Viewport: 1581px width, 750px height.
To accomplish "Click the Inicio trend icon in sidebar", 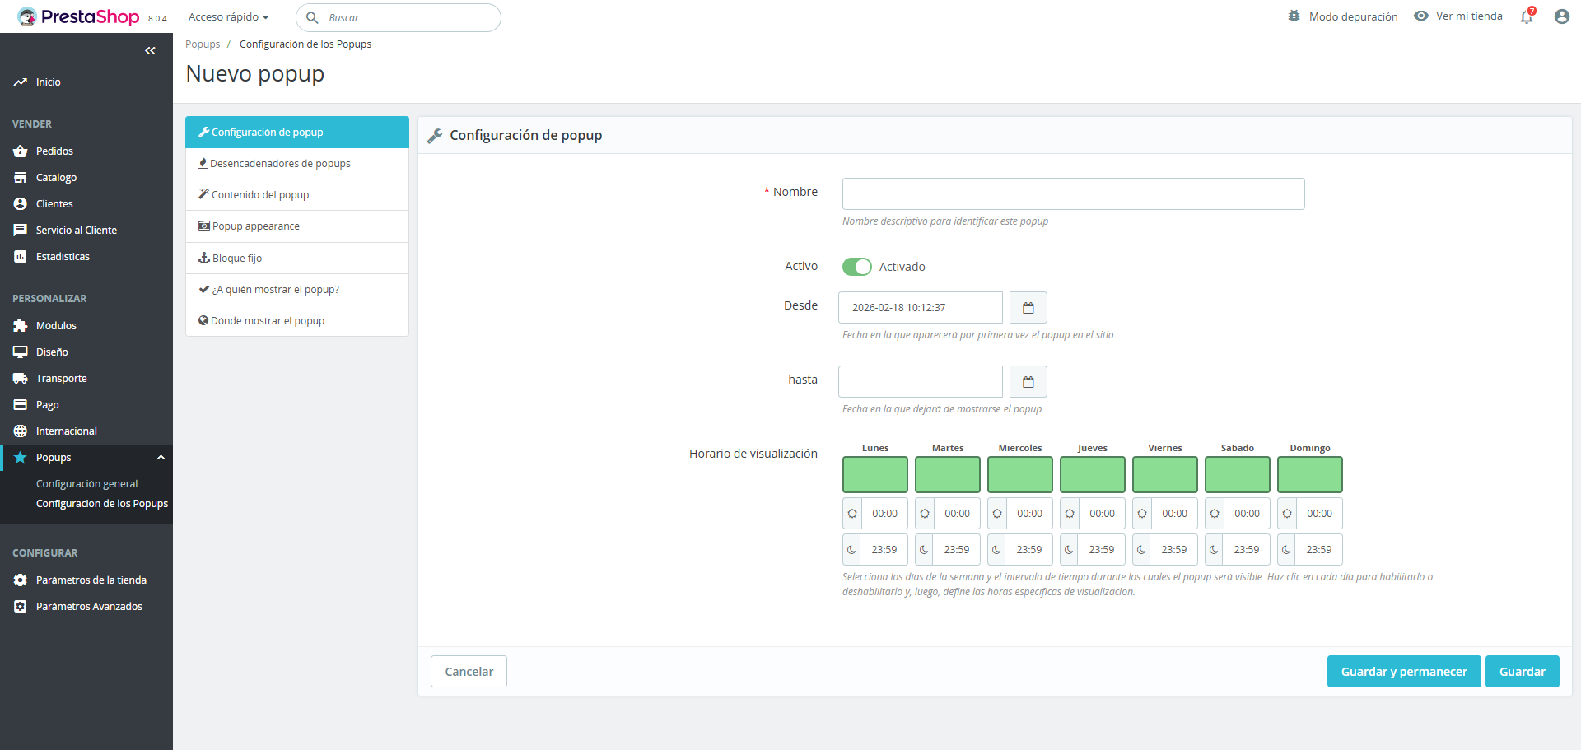I will (21, 82).
